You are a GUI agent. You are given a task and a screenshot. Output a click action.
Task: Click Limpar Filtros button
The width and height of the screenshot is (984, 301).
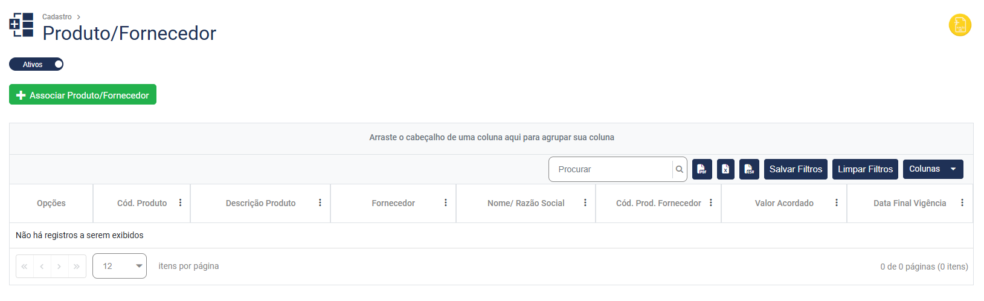865,169
